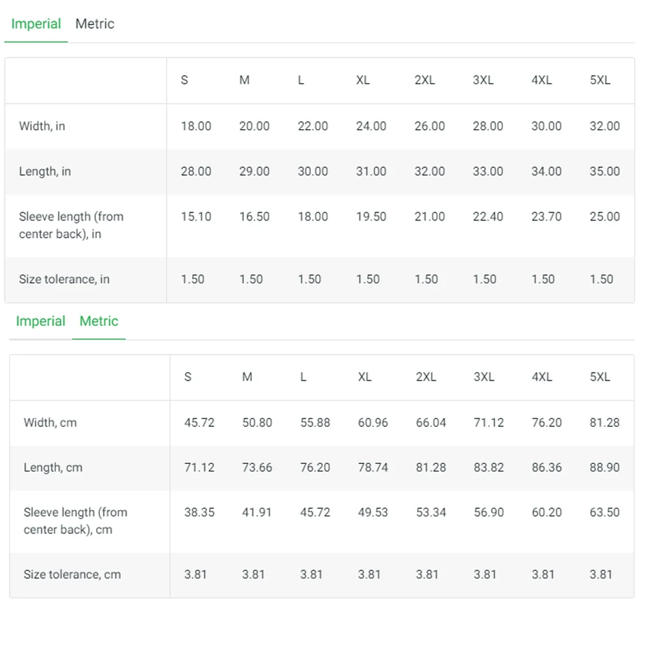The height and width of the screenshot is (649, 649).
Task: Select the lower Metric tab
Action: [x=99, y=321]
